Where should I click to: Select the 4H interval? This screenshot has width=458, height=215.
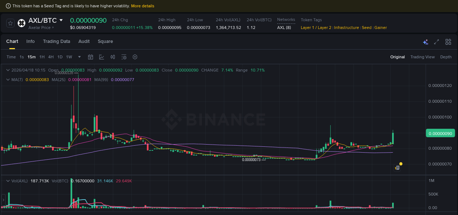[x=51, y=57]
